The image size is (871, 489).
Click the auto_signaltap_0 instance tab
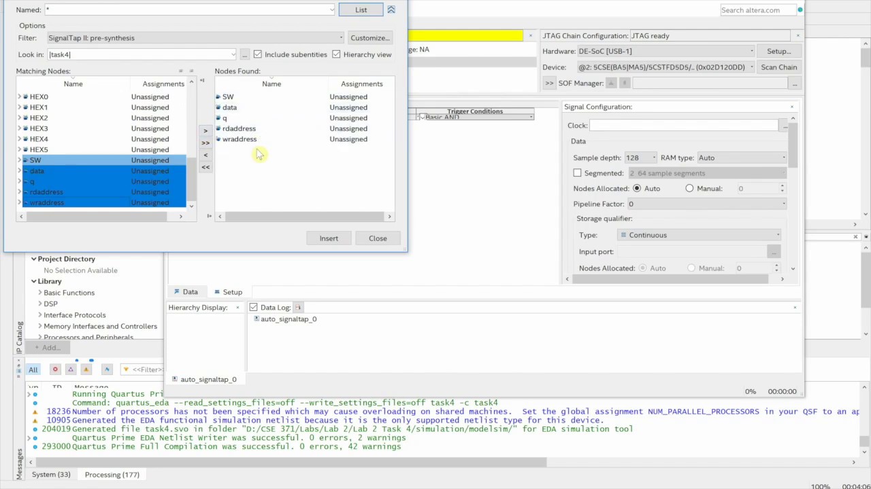click(204, 380)
